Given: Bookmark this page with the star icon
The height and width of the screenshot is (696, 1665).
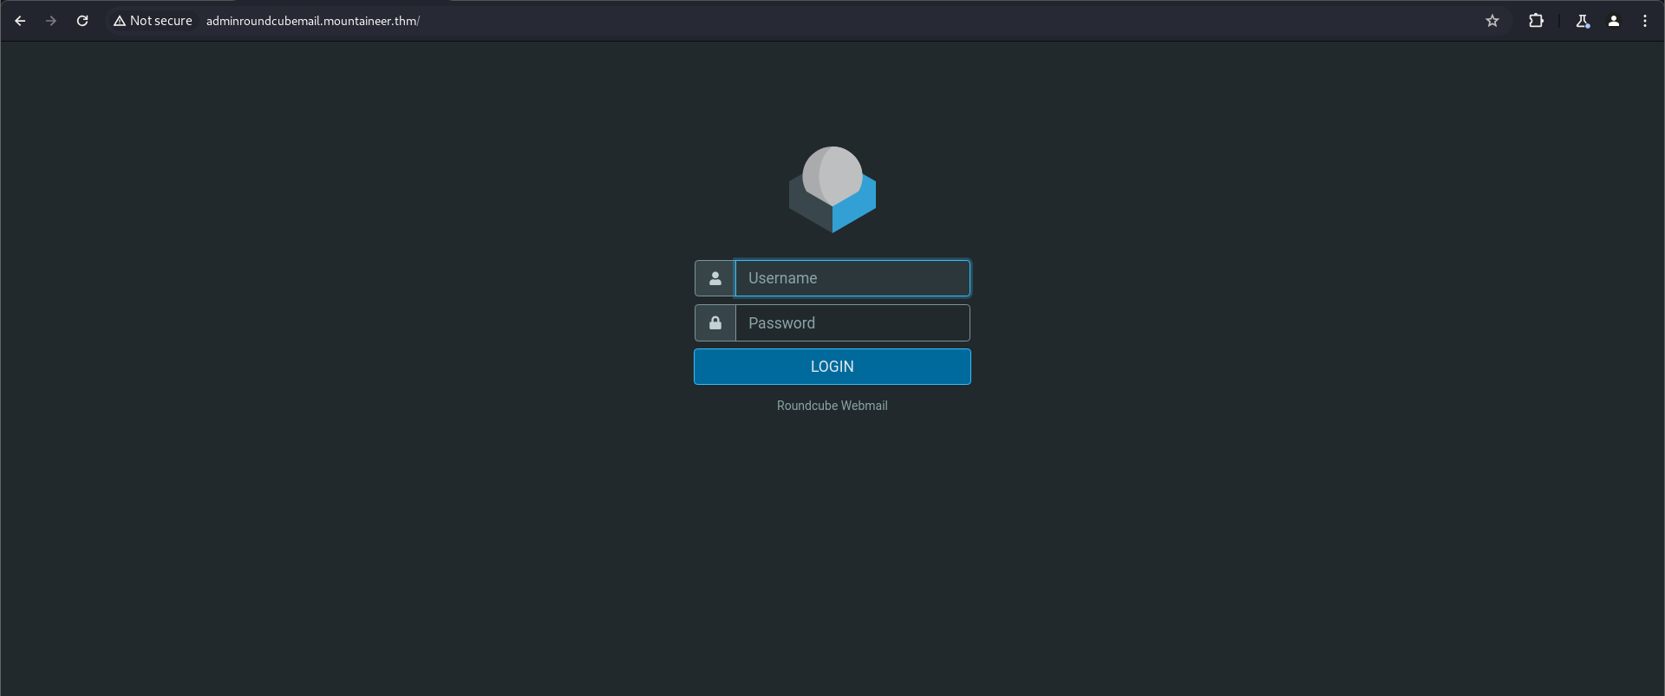Looking at the screenshot, I should coord(1492,21).
